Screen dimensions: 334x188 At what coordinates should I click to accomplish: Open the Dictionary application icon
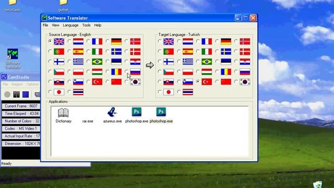pyautogui.click(x=63, y=115)
